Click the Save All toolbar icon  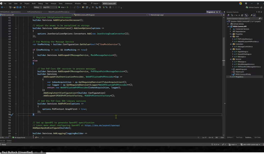(20, 7)
